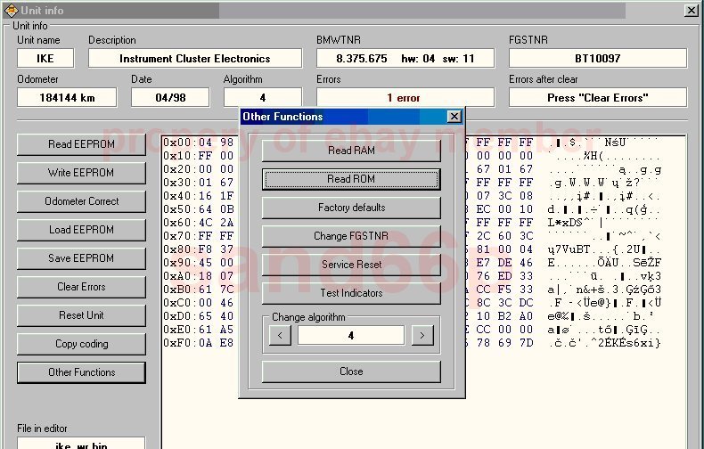This screenshot has height=449, width=704.
Task: Increase algorithm with right arrow
Action: tap(422, 335)
